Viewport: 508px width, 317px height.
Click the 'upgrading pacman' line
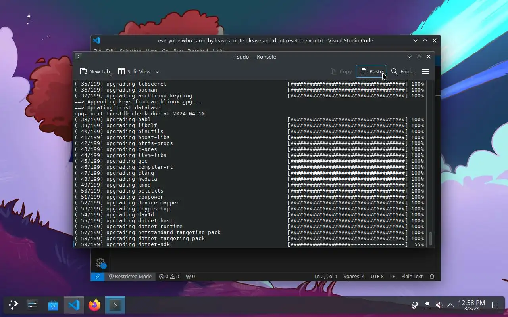click(116, 90)
